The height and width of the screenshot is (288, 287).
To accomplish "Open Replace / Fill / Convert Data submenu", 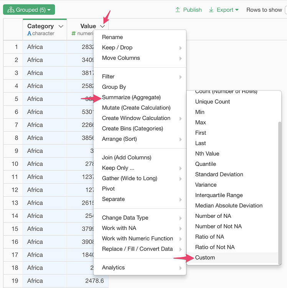I will 140,249.
